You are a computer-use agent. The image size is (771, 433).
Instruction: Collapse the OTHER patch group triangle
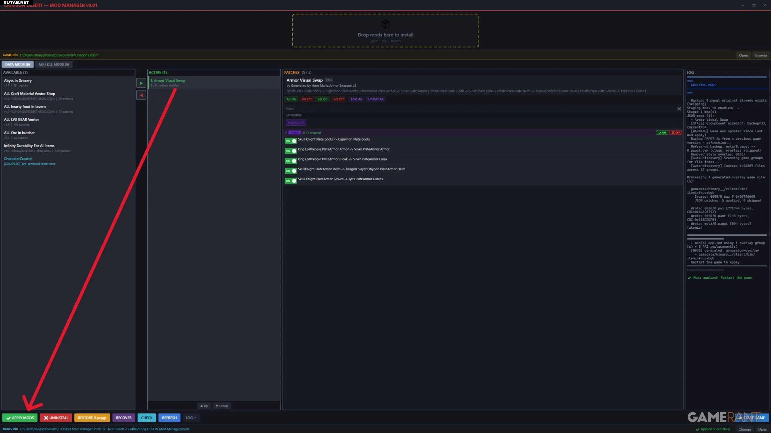(286, 133)
